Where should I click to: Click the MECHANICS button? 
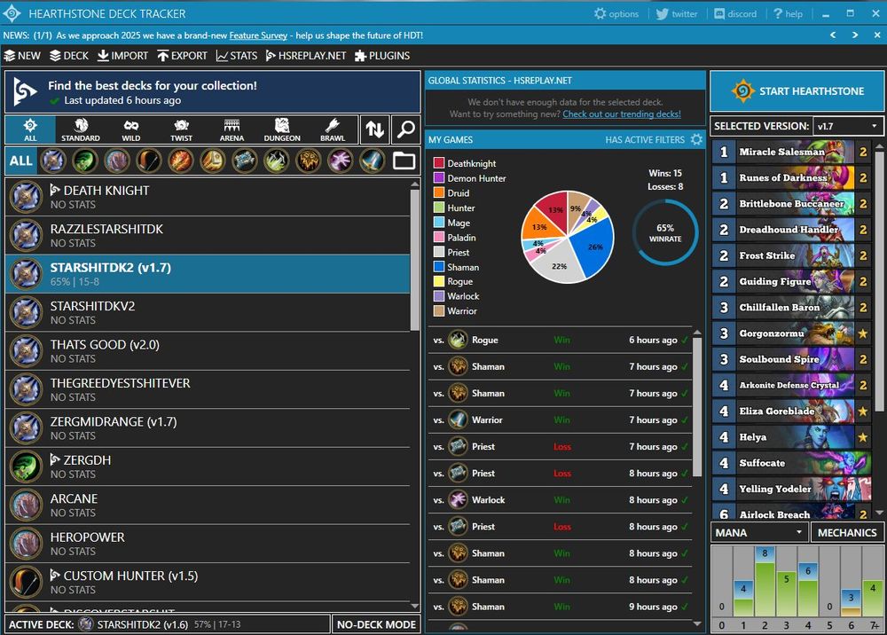tap(847, 533)
